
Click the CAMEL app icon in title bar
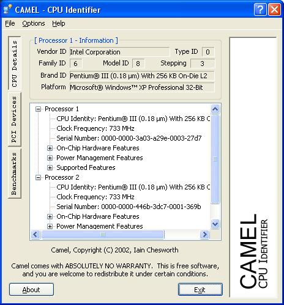point(7,9)
